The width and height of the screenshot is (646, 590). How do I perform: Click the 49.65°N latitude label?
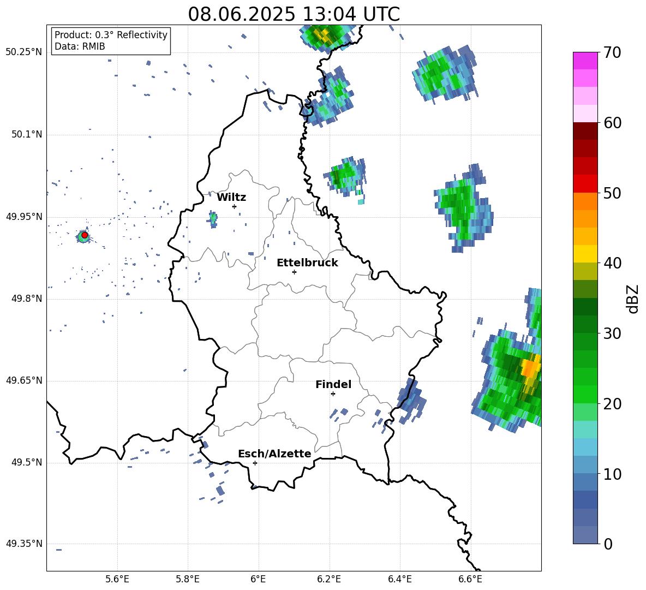24,380
